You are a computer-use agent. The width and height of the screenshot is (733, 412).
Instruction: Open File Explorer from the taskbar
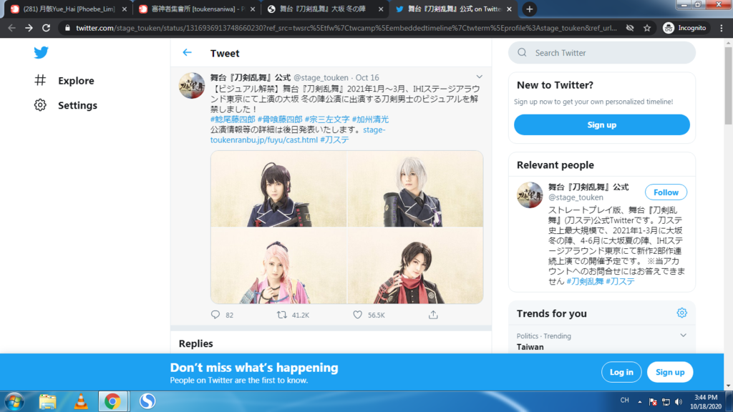(47, 401)
